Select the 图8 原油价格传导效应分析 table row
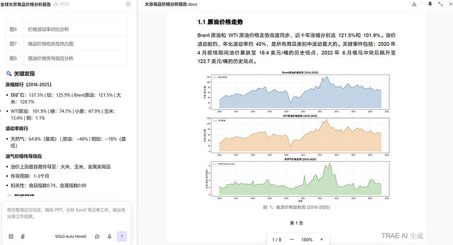The image size is (453, 245). 66,58
